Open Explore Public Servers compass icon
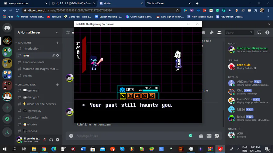The width and height of the screenshot is (273, 153). pyautogui.click(x=7, y=119)
